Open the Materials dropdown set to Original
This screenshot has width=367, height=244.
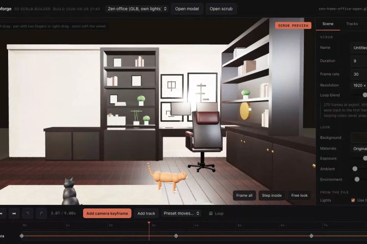pos(359,148)
